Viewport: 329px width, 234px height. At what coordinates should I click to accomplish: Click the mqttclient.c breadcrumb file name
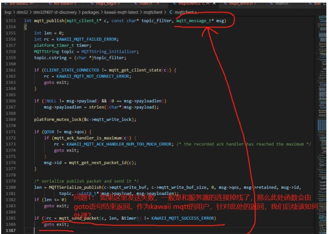(186, 12)
